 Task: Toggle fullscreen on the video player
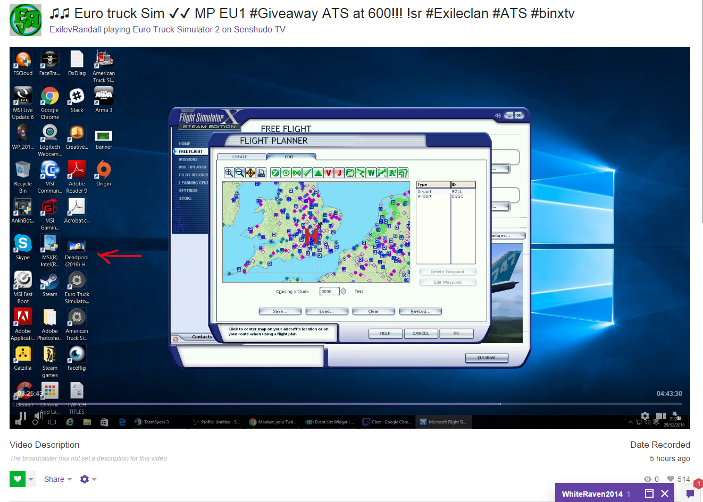[x=677, y=416]
